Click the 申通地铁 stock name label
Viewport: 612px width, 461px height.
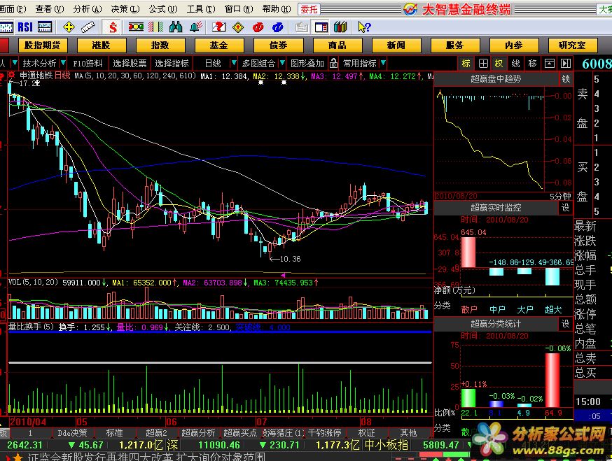point(36,76)
